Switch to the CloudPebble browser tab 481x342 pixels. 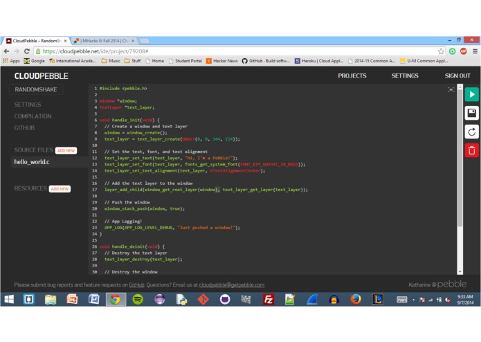click(36, 40)
